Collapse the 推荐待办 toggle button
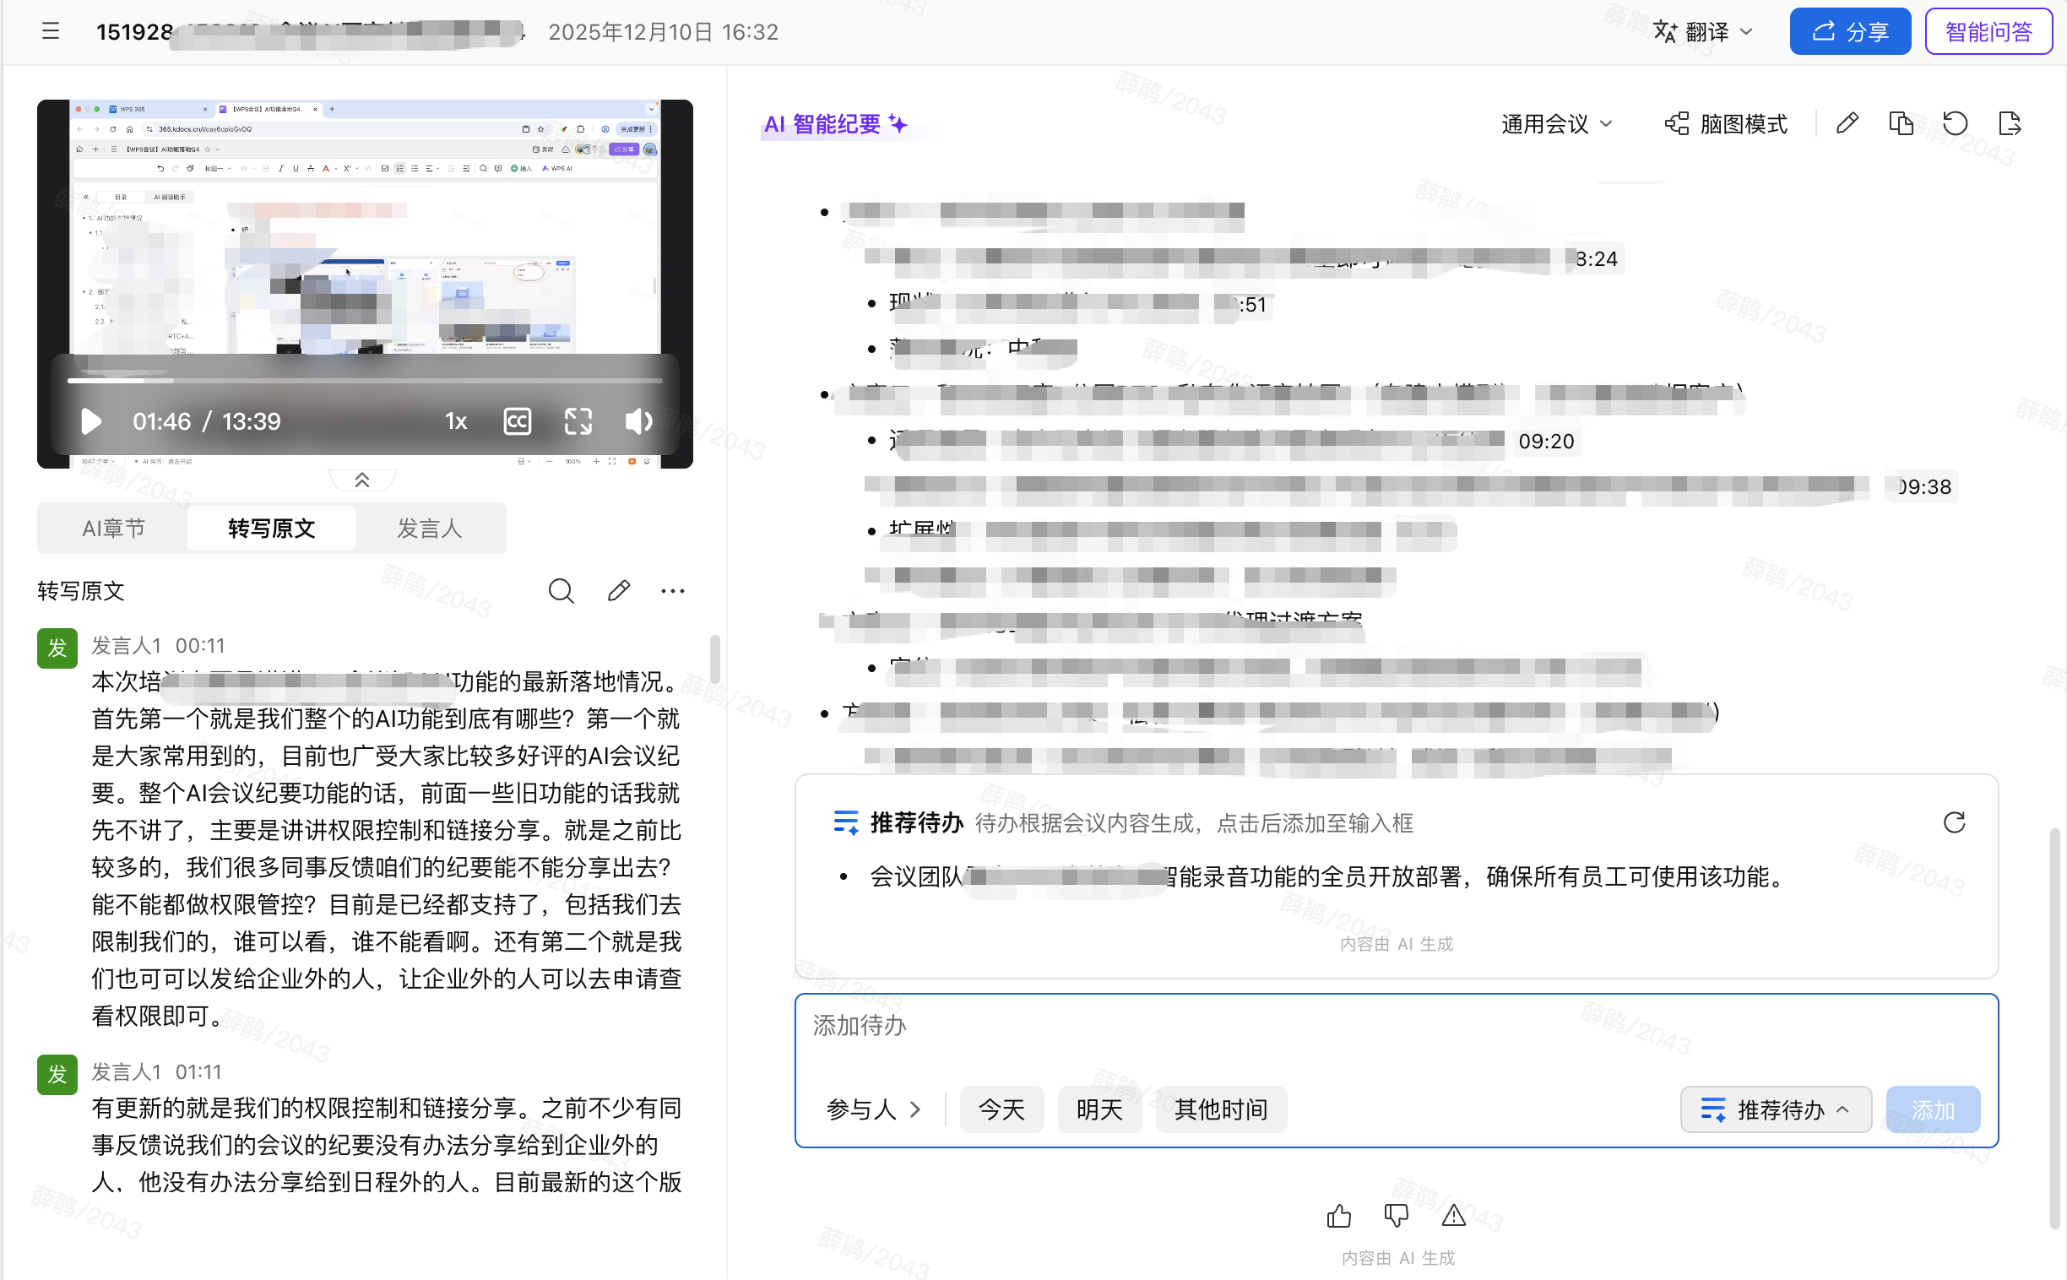The image size is (2067, 1280). tap(1775, 1109)
